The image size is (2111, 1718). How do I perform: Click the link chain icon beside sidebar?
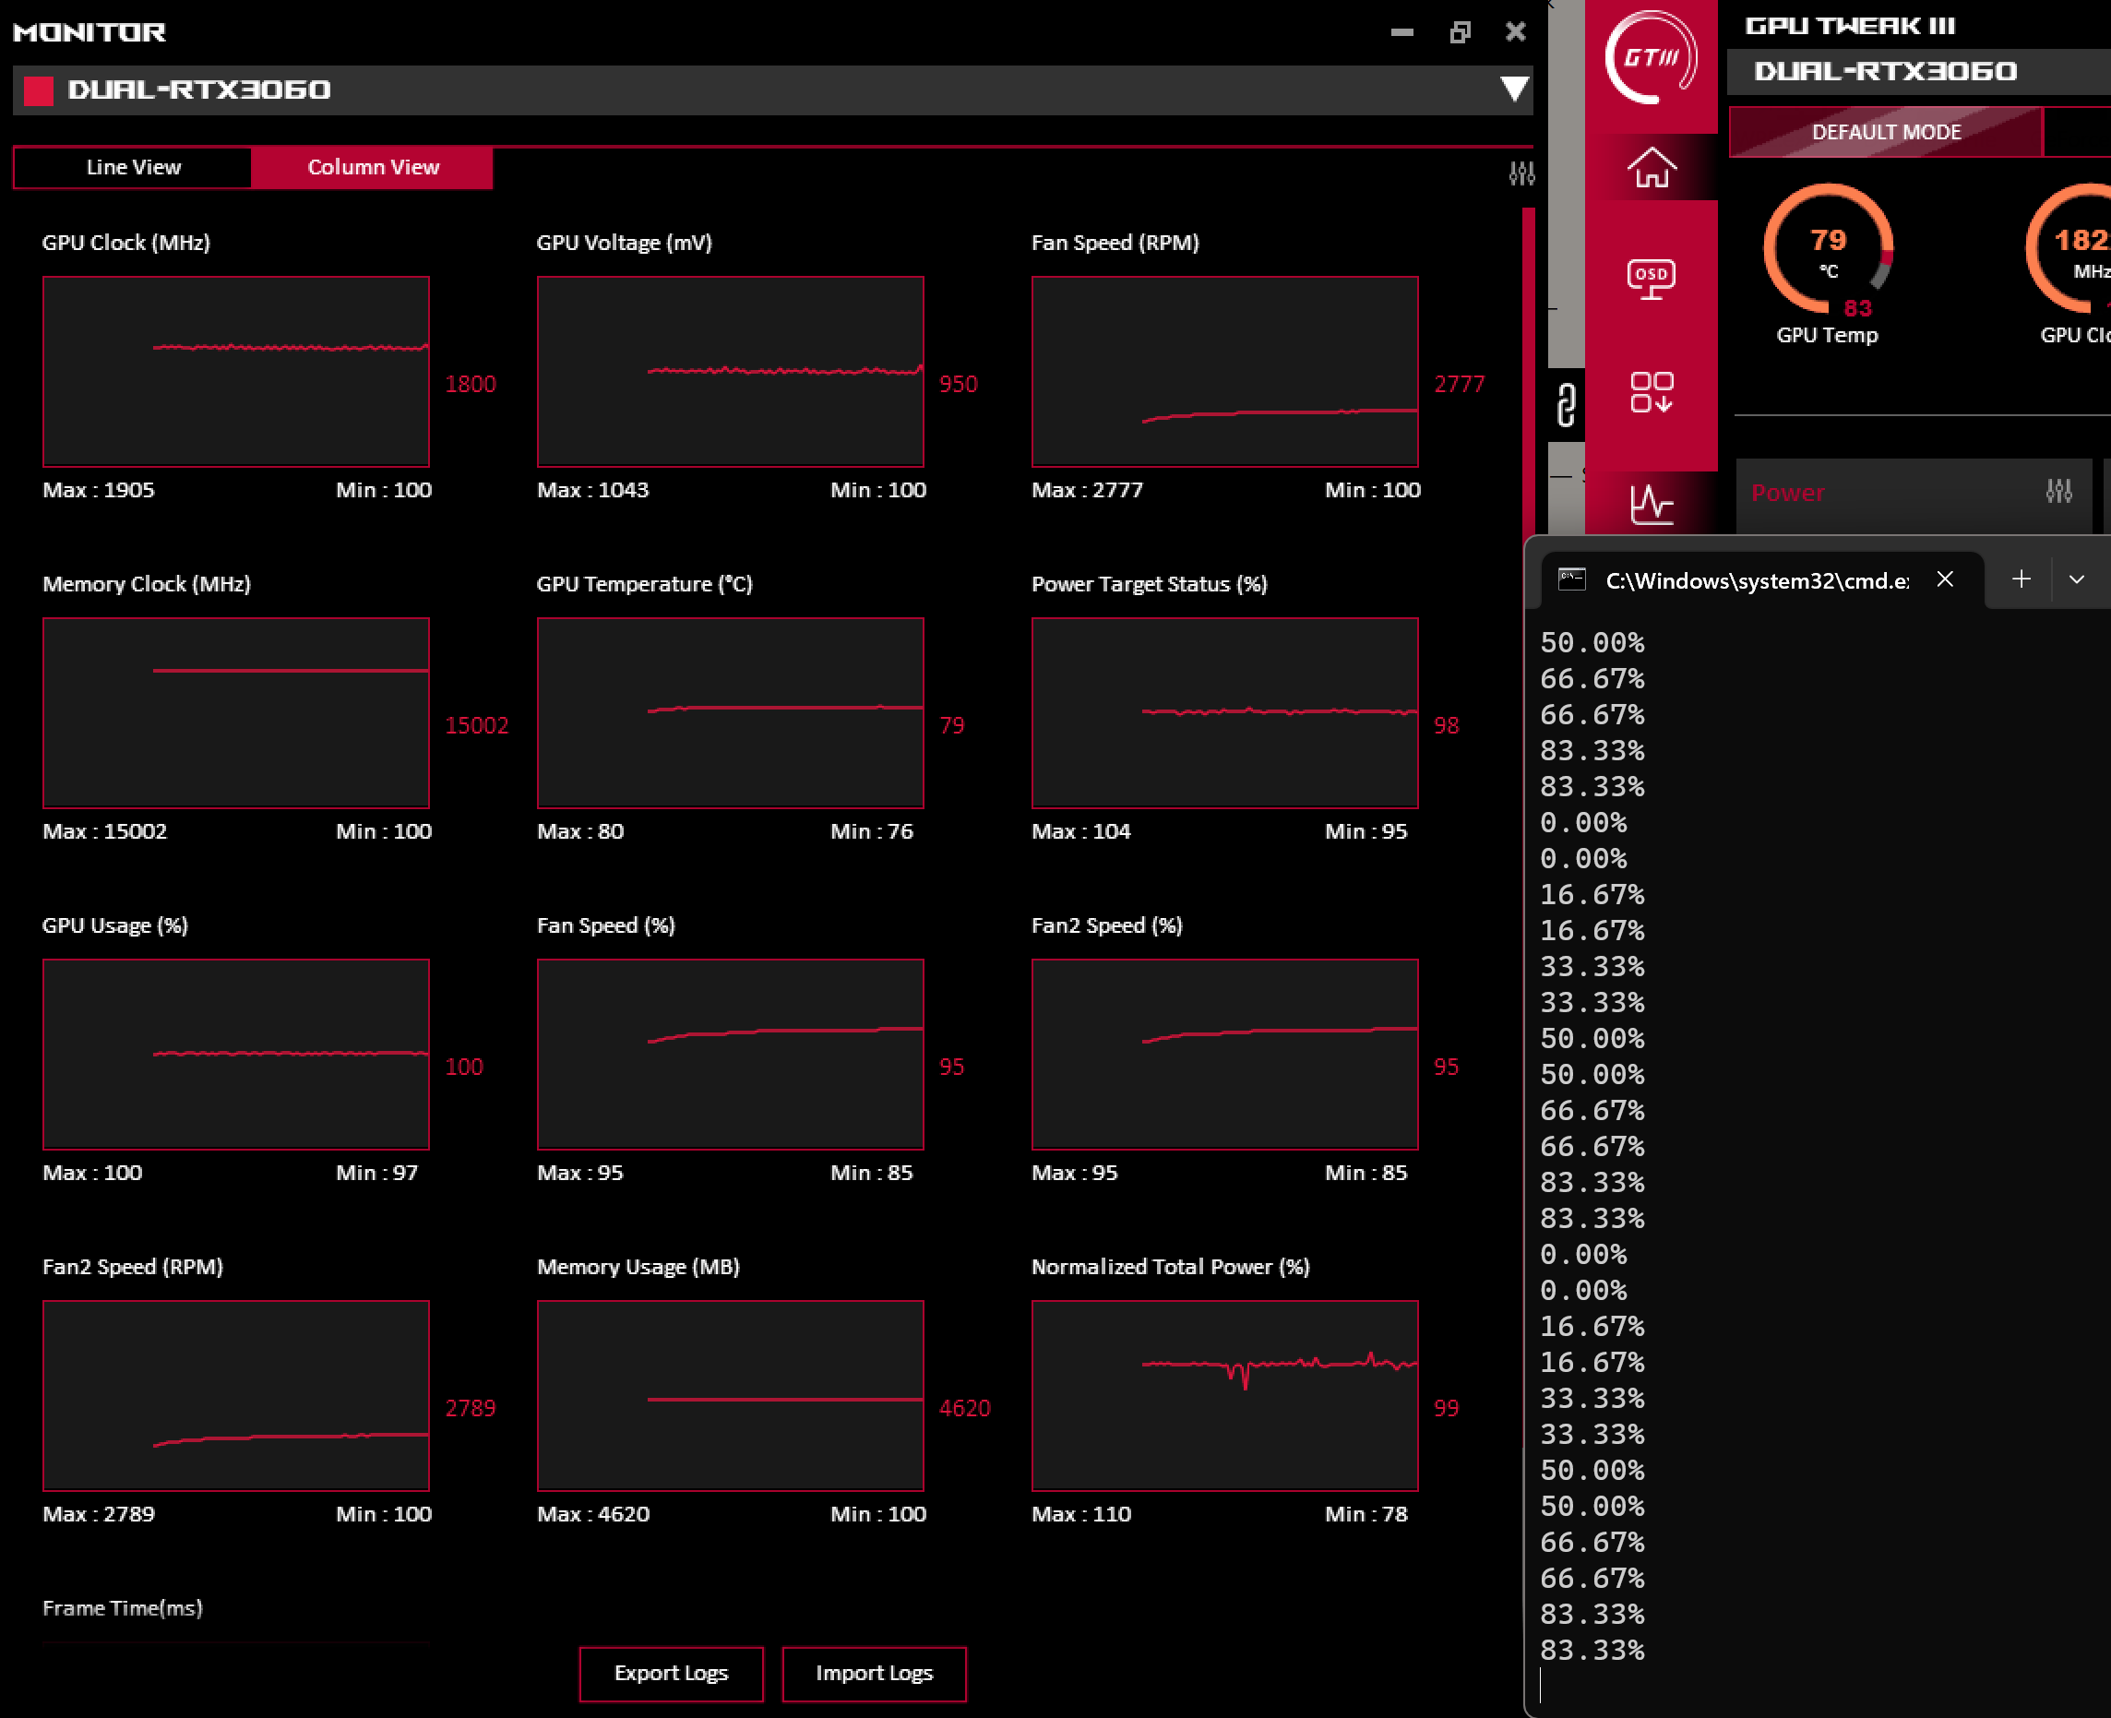[1566, 405]
